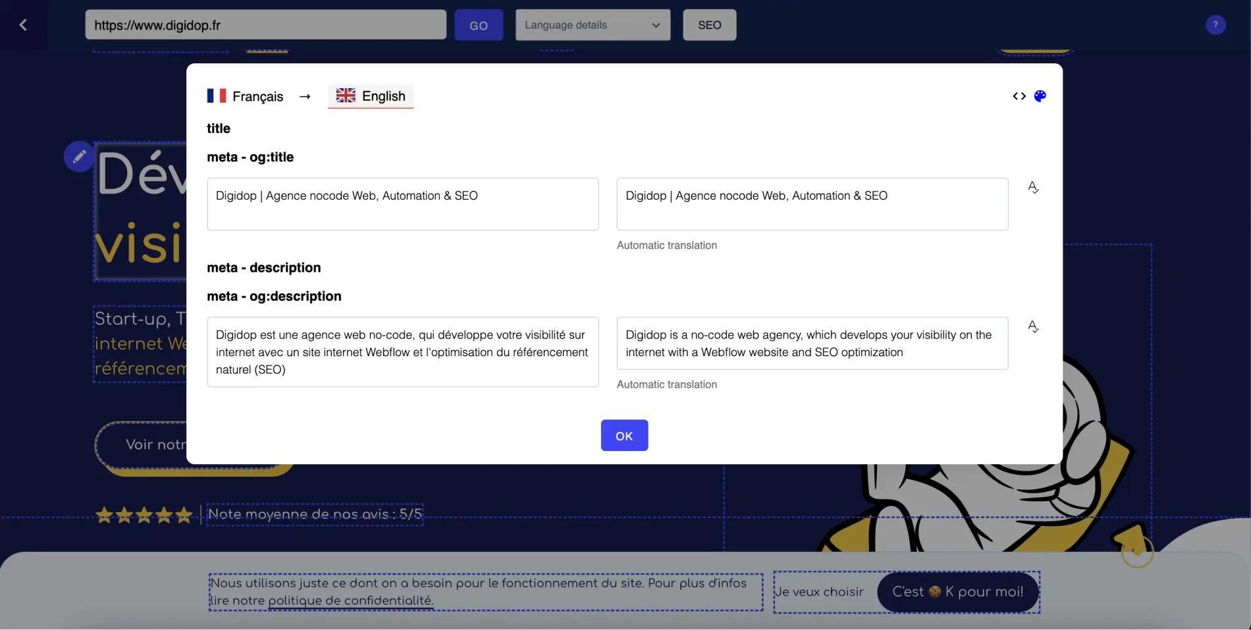Click the back arrow icon
Viewport: 1251px width, 630px height.
23,25
